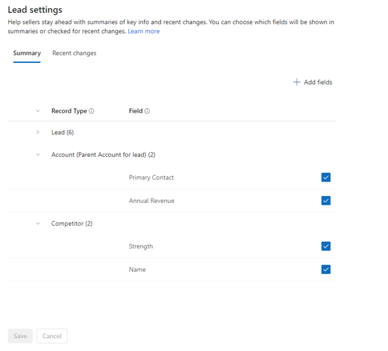
Task: Click the Save button
Action: (20, 336)
